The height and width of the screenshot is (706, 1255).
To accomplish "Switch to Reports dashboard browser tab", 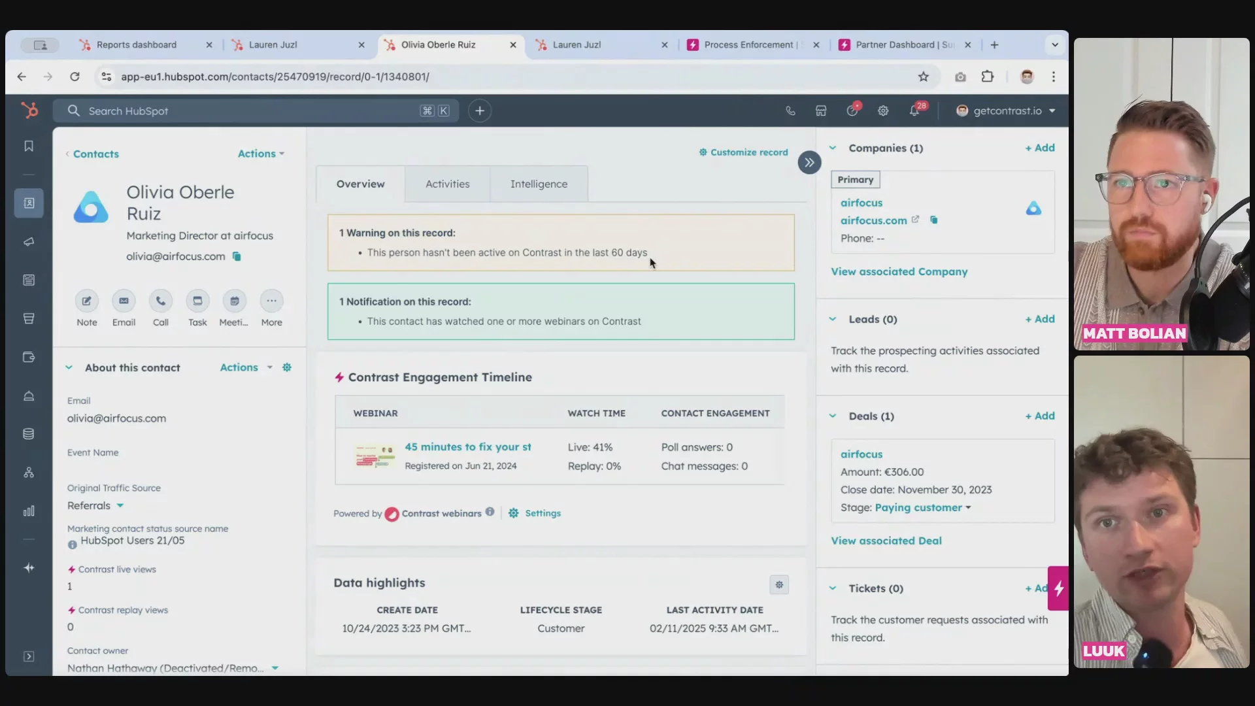I will click(137, 45).
